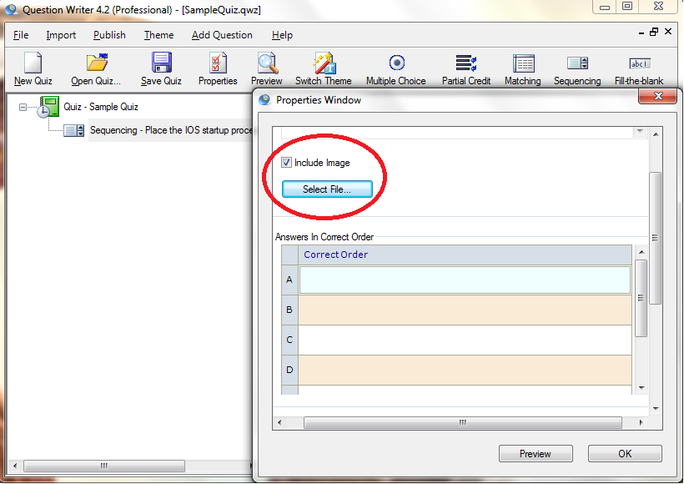Collapse the Quiz - Sample Quiz tree node
Viewport: 684px width, 484px height.
click(x=23, y=107)
